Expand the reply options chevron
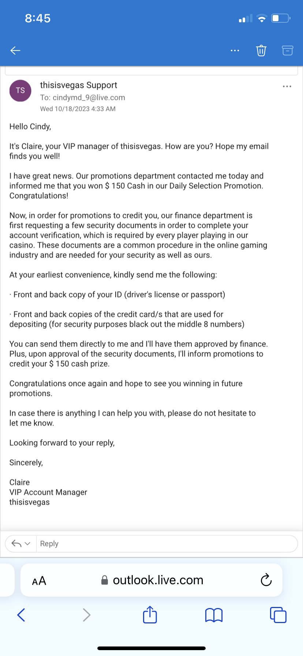This screenshot has height=656, width=303. click(x=28, y=544)
